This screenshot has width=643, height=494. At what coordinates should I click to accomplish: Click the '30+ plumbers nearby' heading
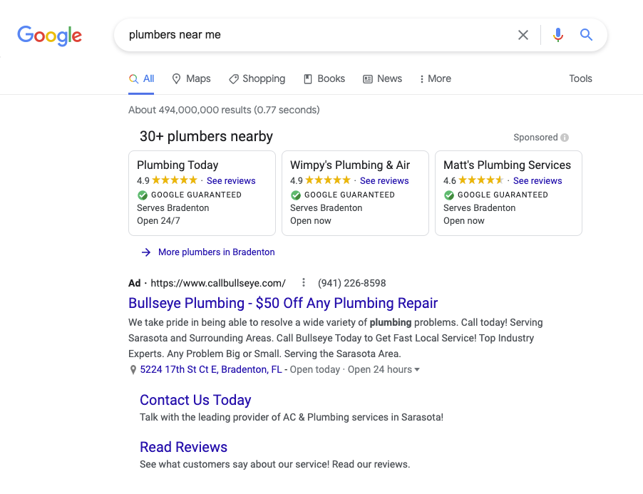pos(206,136)
